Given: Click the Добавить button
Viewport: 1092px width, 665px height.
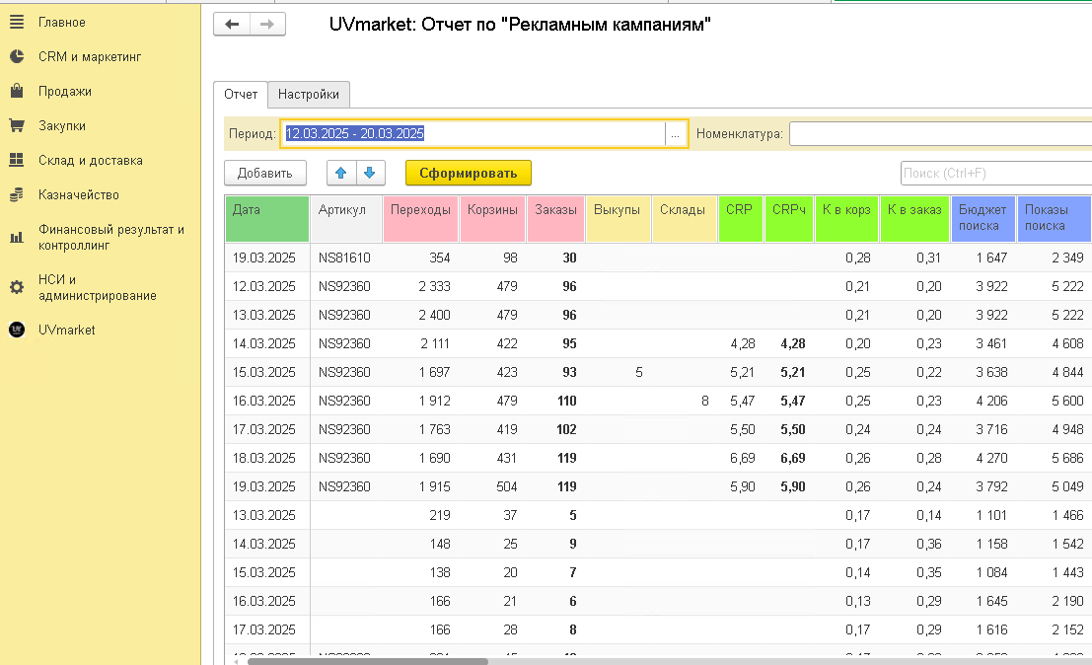Looking at the screenshot, I should tap(265, 173).
